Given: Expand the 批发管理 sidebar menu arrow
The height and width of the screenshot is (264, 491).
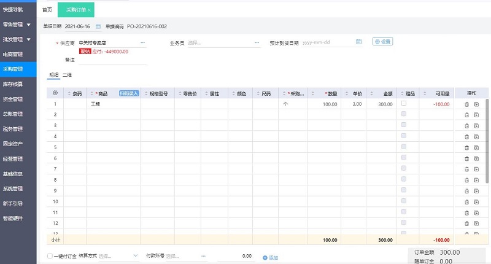Looking at the screenshot, I should click(x=29, y=39).
